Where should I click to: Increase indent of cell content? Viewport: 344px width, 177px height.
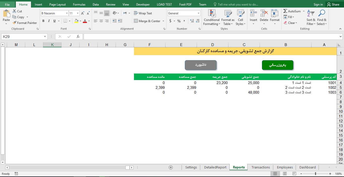(x=120, y=21)
